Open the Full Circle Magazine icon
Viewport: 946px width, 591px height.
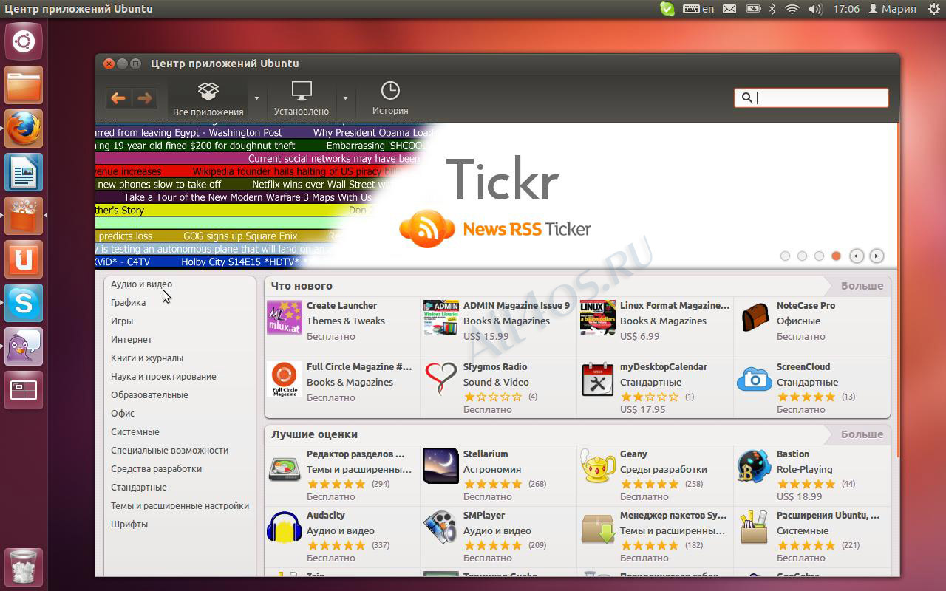pos(285,379)
